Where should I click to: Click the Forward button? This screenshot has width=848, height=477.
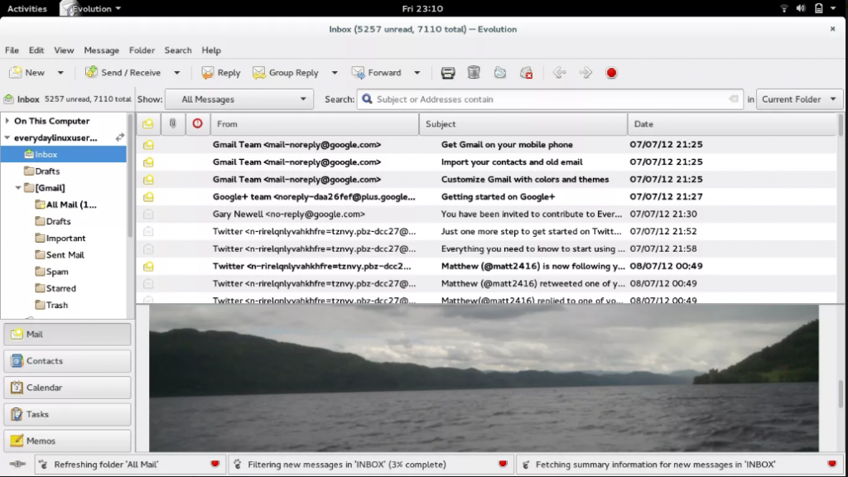coord(377,73)
